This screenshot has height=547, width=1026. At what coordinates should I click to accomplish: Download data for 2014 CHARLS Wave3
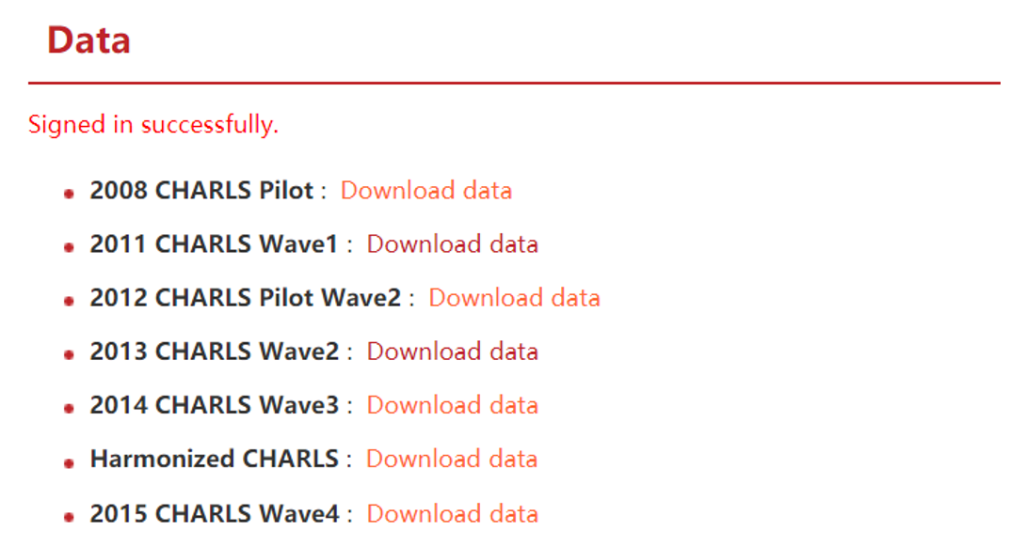point(452,404)
